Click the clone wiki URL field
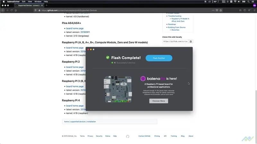Screen dimensions: 257x144 coord(175,42)
